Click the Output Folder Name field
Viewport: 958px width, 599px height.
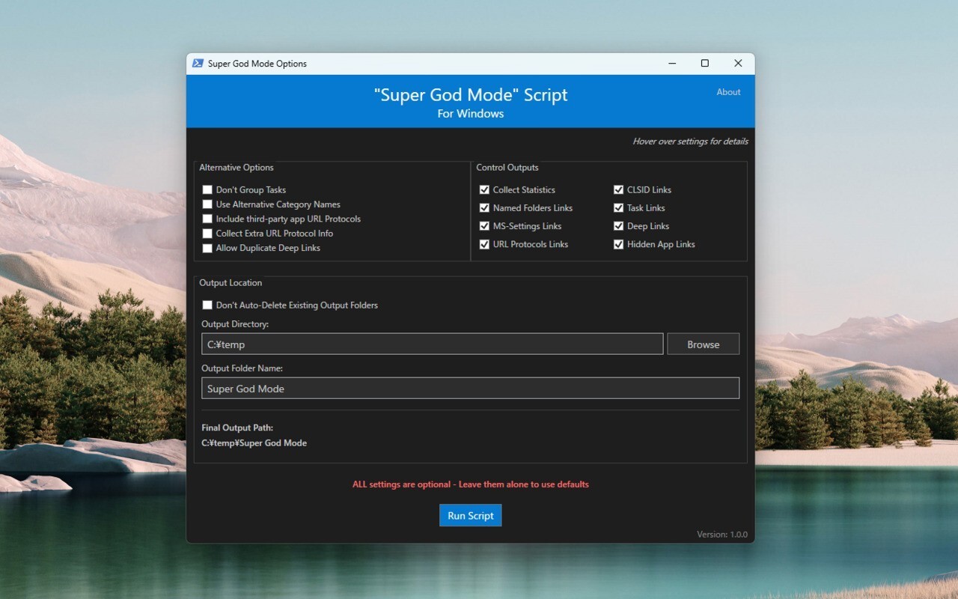(x=470, y=389)
